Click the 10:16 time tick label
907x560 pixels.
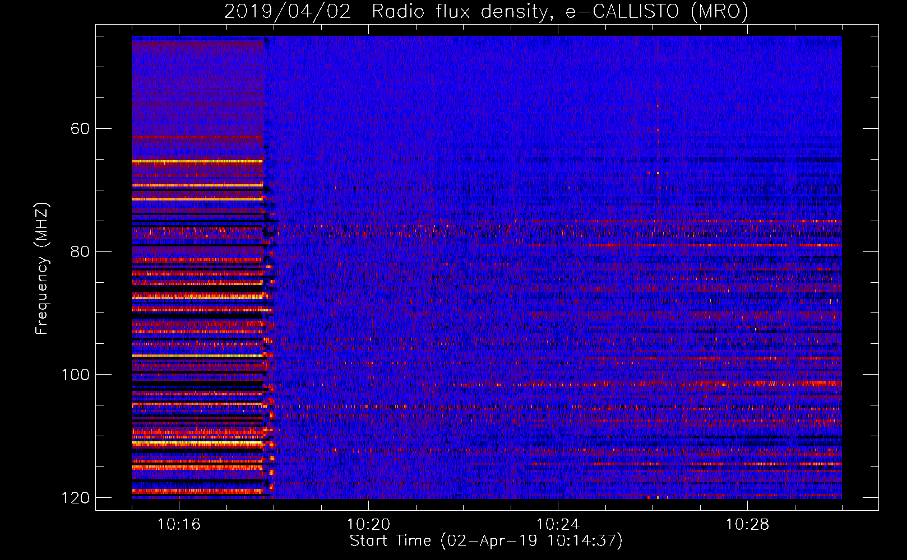pos(179,525)
